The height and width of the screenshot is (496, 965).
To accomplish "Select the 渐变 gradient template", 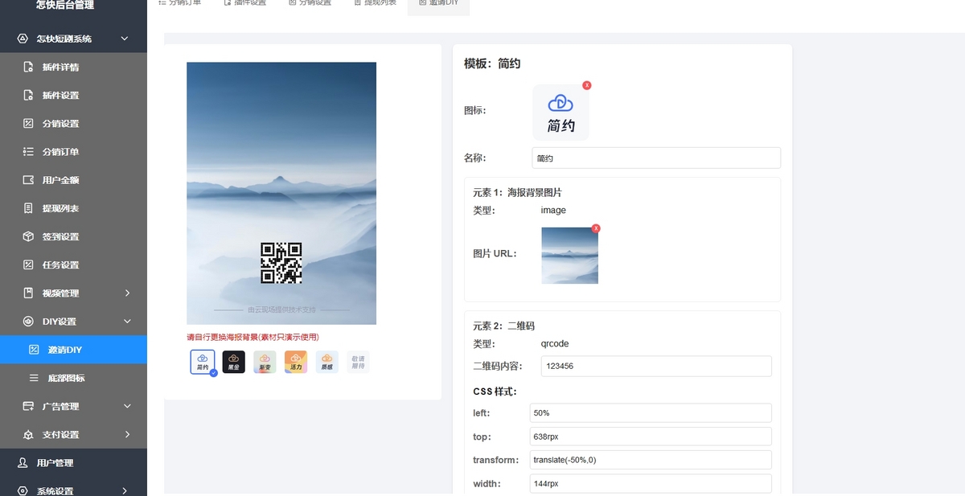I will pos(265,362).
